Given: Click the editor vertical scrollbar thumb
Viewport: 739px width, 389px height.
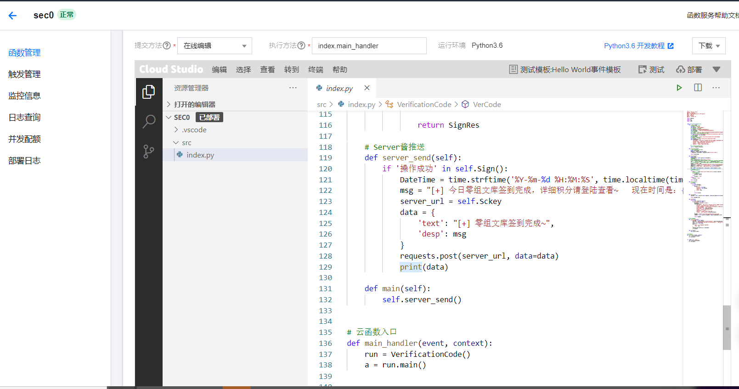Looking at the screenshot, I should point(727,327).
